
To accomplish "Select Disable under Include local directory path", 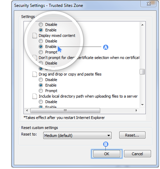I will tap(41, 102).
